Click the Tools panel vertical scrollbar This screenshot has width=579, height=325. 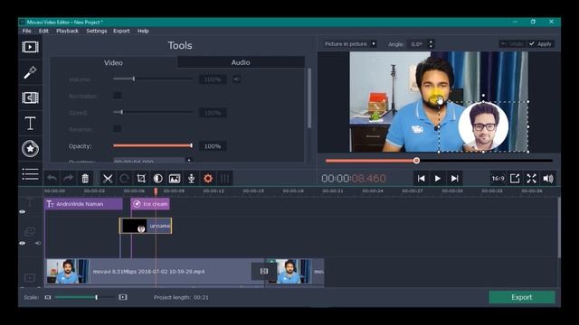(309, 98)
